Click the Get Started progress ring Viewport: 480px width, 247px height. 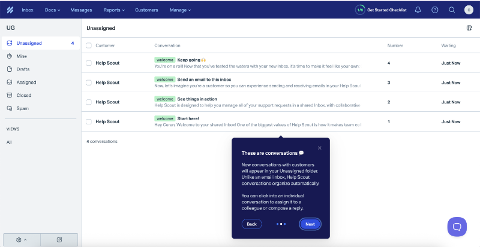(x=360, y=10)
